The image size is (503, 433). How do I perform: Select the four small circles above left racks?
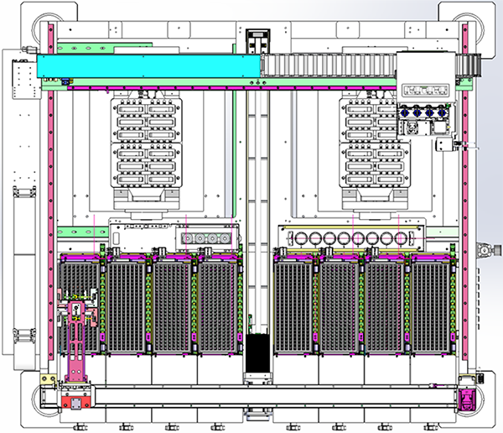coord(204,237)
